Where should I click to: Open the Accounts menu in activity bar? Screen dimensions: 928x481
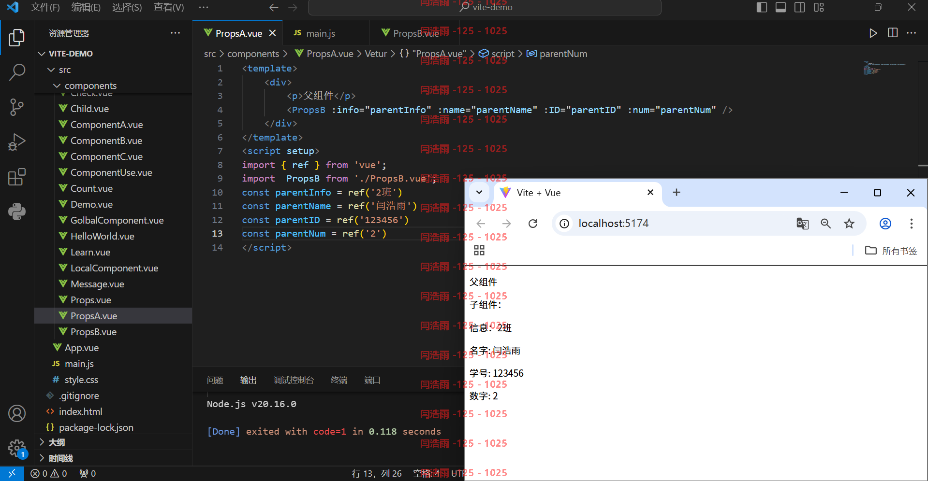tap(17, 413)
